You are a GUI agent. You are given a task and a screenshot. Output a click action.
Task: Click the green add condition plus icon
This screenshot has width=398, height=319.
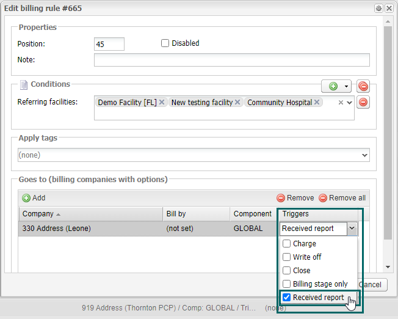pyautogui.click(x=333, y=86)
